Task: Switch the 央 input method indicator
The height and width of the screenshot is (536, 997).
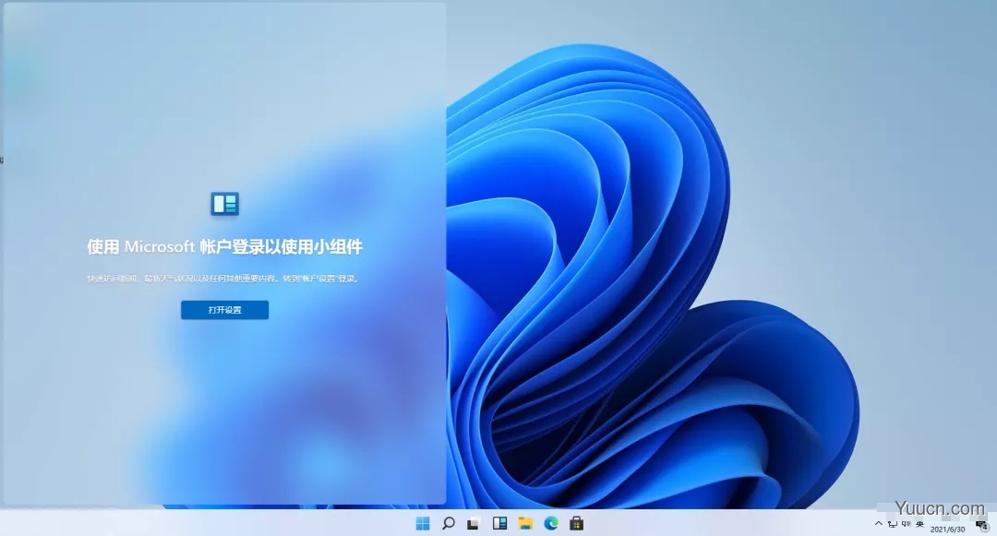Action: [919, 524]
